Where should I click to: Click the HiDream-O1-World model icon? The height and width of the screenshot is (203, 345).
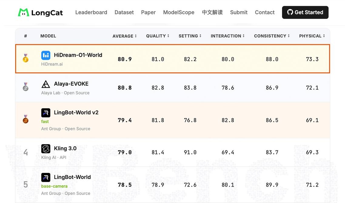(46, 55)
